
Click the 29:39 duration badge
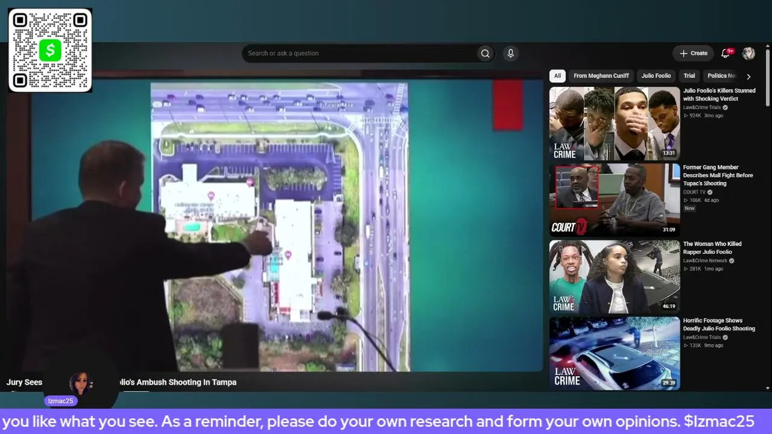pyautogui.click(x=669, y=383)
